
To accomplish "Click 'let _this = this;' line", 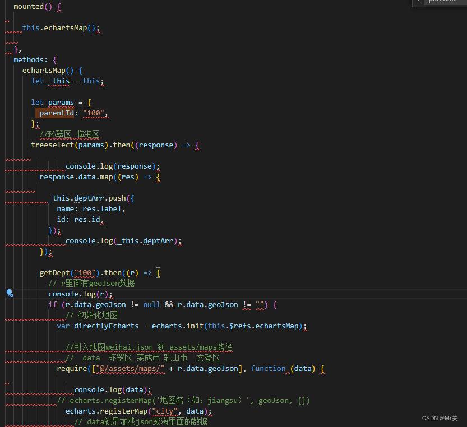I will point(67,81).
